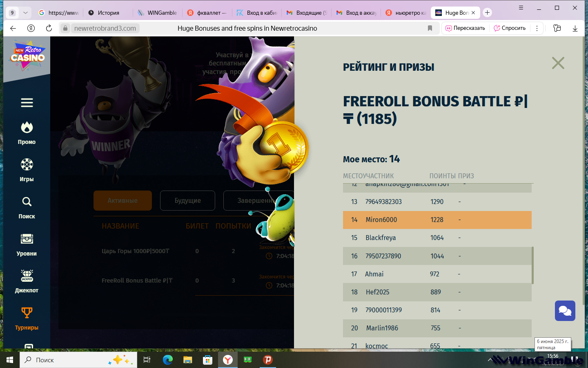The image size is (588, 368).
Task: Expand the tab list dropdown arrow
Action: (x=25, y=13)
